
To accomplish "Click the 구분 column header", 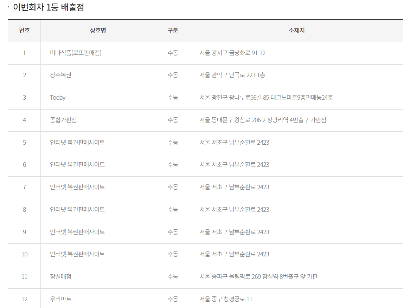I will pyautogui.click(x=172, y=31).
